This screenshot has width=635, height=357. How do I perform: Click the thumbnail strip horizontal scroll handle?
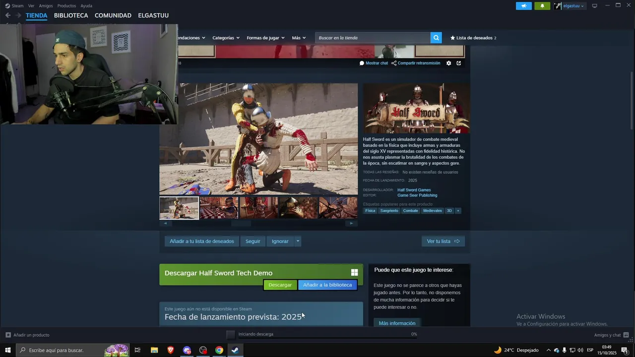click(x=241, y=223)
